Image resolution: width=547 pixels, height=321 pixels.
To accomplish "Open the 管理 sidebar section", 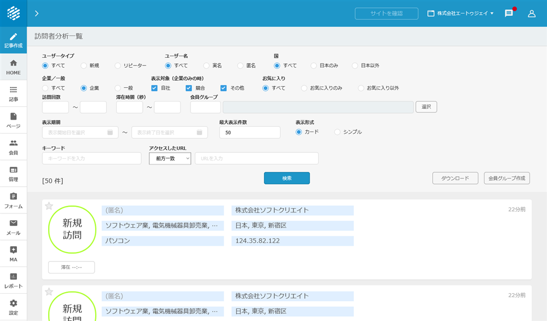I will (13, 174).
